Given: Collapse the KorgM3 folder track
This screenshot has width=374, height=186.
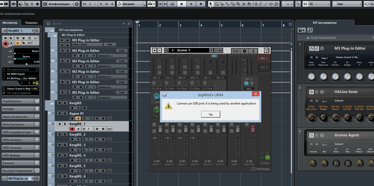Looking at the screenshot, I should coord(52,103).
